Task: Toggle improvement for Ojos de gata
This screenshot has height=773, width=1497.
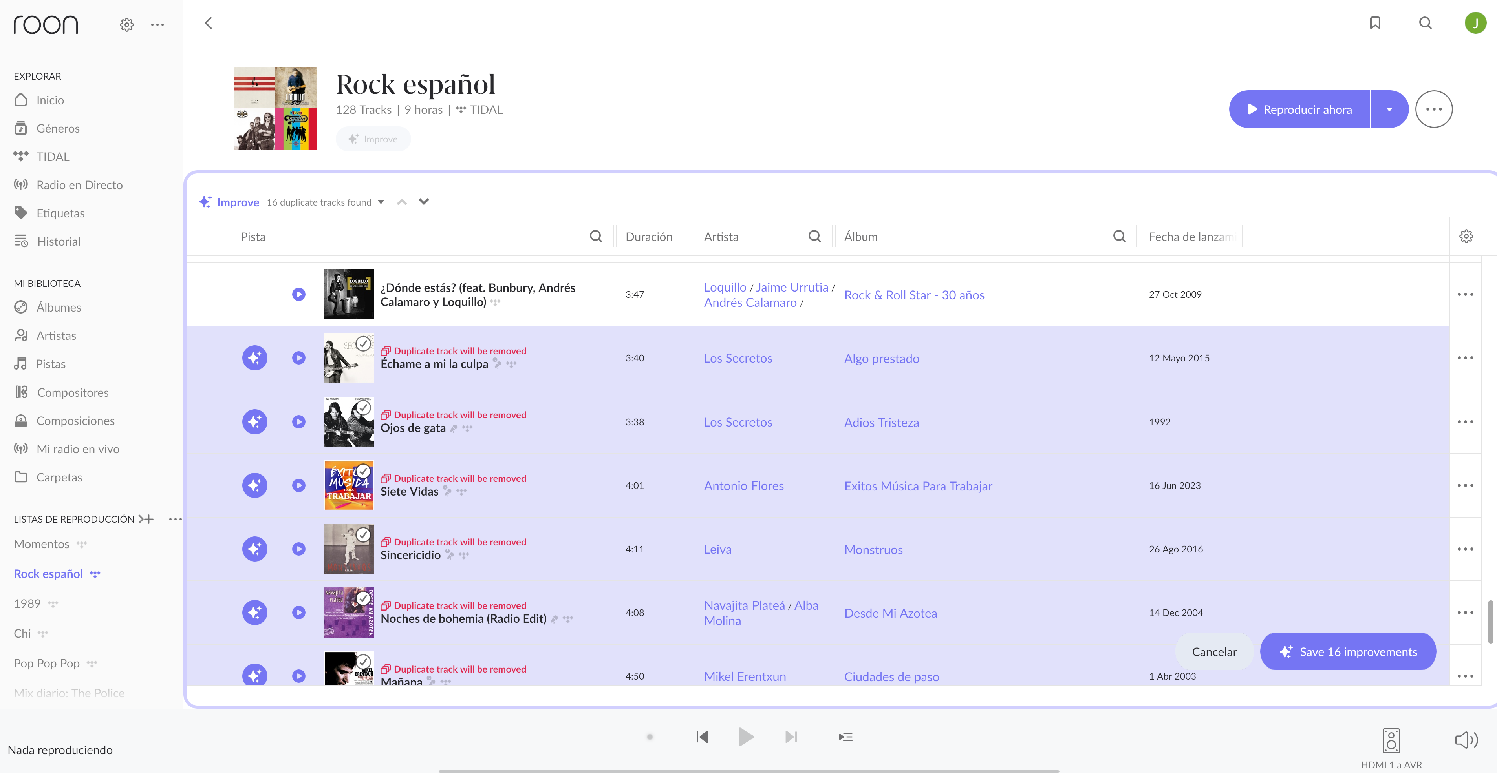Action: pos(254,422)
